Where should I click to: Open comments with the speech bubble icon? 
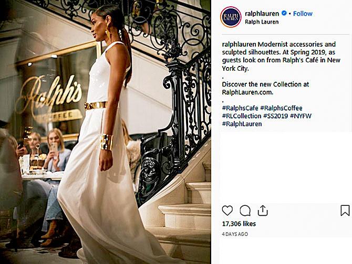point(245,211)
